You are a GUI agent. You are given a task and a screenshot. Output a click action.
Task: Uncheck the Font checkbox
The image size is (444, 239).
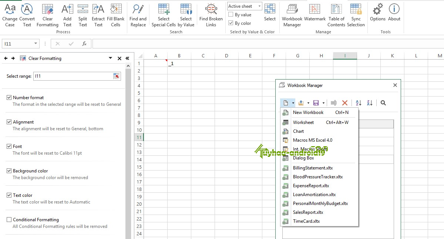(9, 147)
